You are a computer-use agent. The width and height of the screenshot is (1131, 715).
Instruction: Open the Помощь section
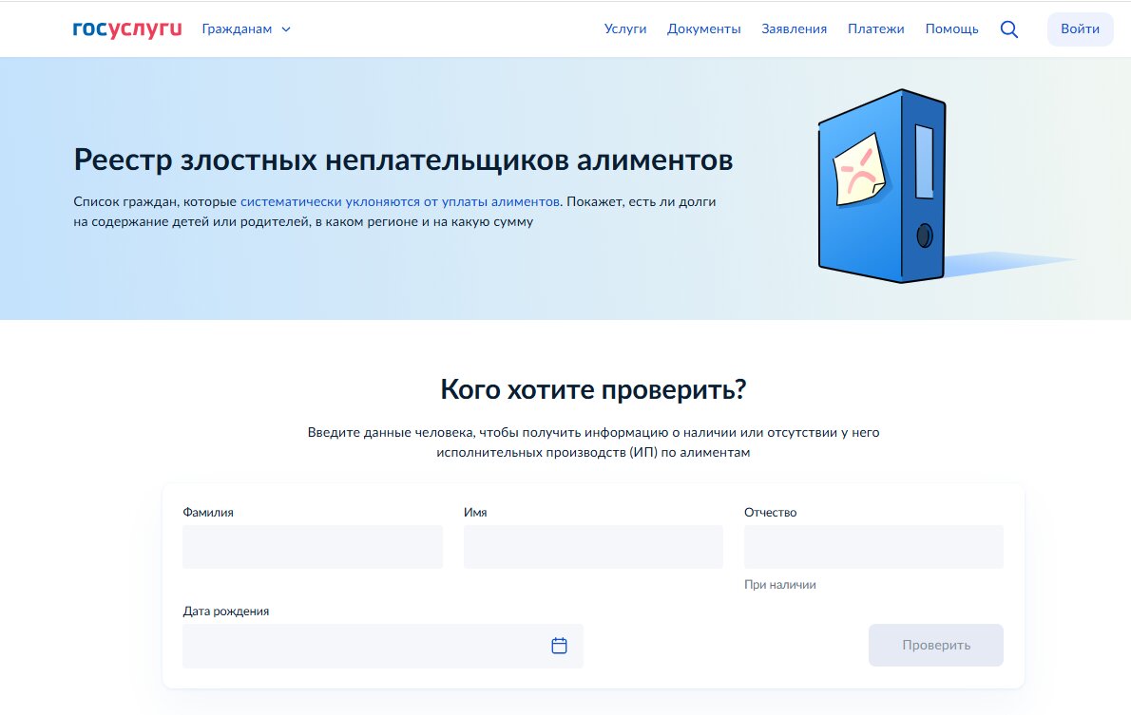pos(951,29)
